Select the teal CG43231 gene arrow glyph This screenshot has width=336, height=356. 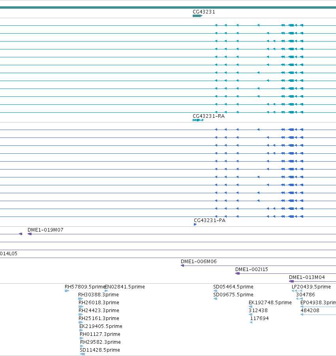(197, 16)
